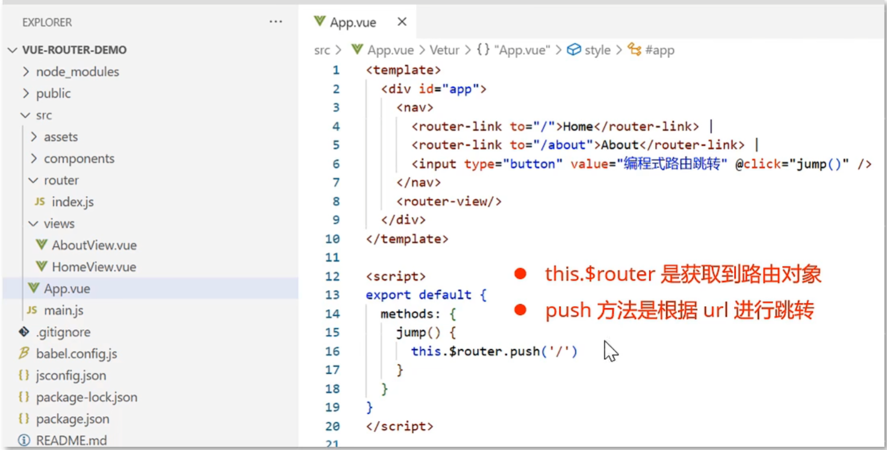Viewport: 887px width, 450px height.
Task: Click the JS icon beside main.js
Action: [x=32, y=310]
